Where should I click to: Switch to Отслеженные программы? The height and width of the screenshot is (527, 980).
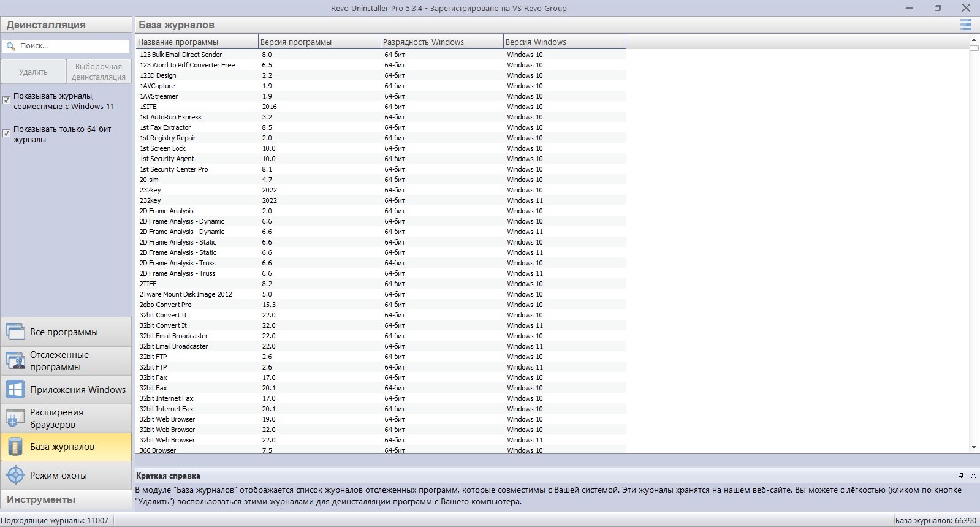click(66, 361)
